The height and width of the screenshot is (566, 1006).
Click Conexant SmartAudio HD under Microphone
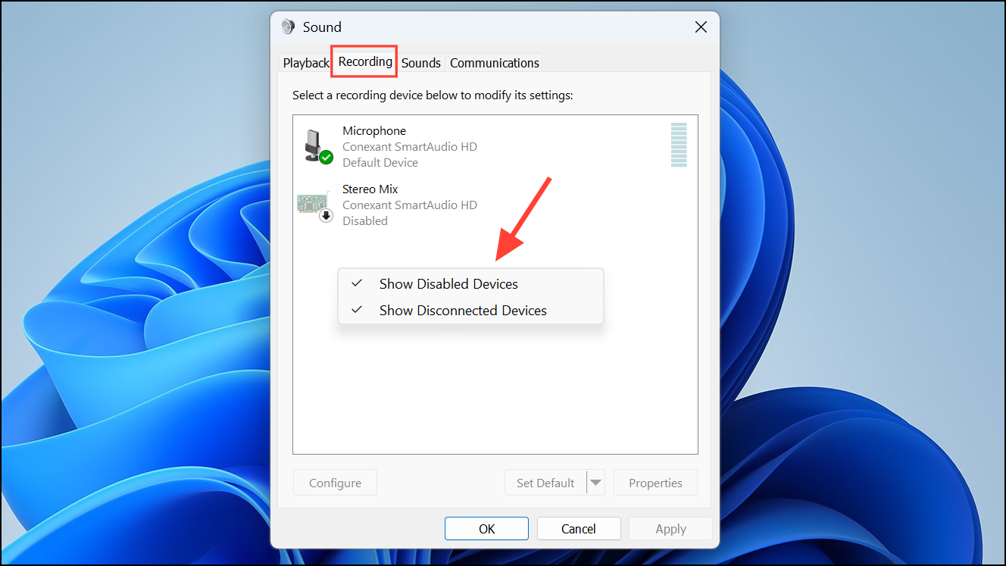pos(410,146)
